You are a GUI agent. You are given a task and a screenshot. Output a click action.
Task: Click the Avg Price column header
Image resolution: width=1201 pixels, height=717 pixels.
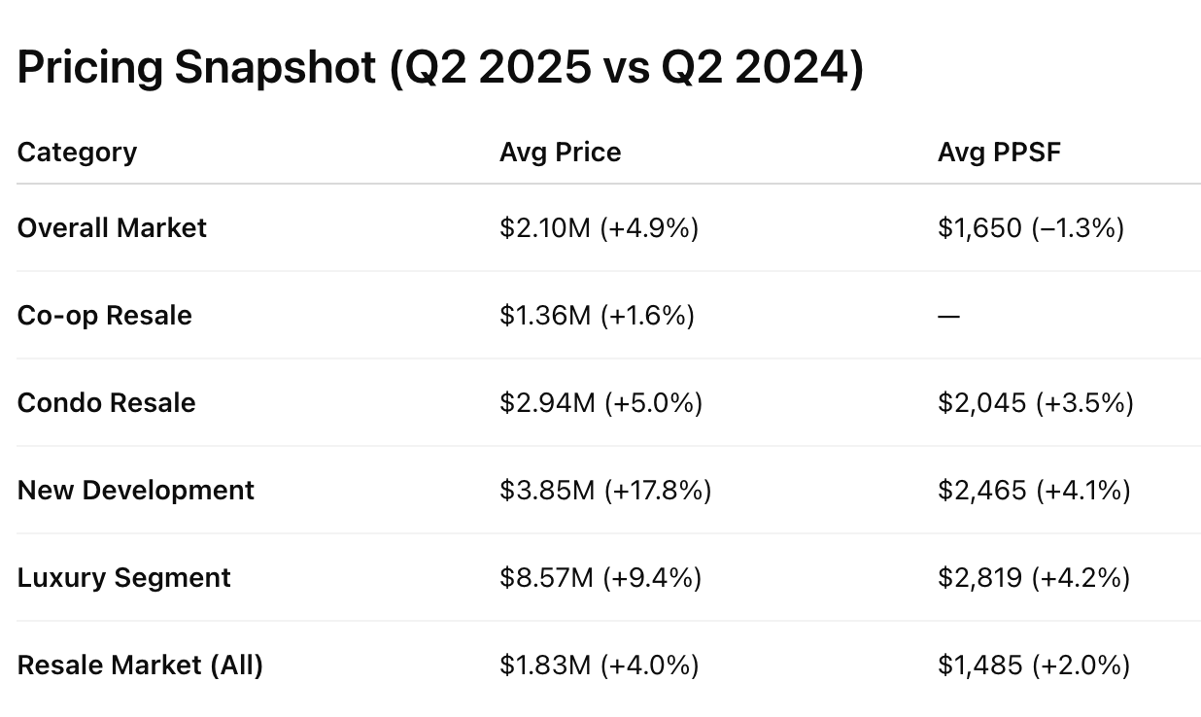560,153
